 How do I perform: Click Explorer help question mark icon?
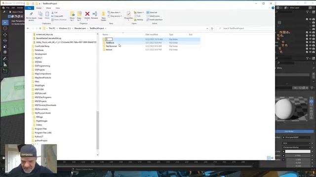click(x=273, y=8)
